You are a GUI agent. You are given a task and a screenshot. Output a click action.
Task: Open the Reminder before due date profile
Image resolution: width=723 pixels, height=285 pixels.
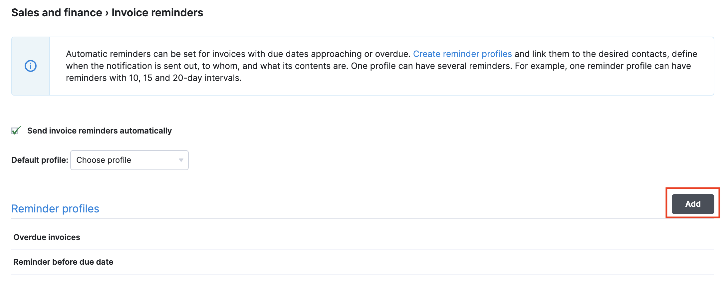63,262
